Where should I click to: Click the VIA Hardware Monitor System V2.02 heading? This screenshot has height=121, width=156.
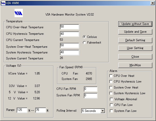point(70,15)
